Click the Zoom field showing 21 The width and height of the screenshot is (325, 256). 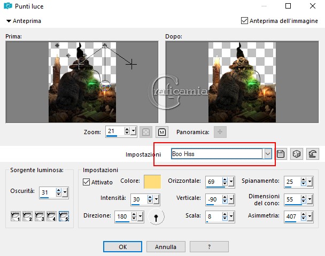click(115, 131)
